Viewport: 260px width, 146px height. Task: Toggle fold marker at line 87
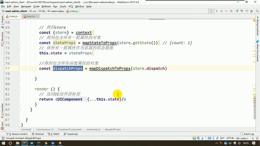(19, 120)
